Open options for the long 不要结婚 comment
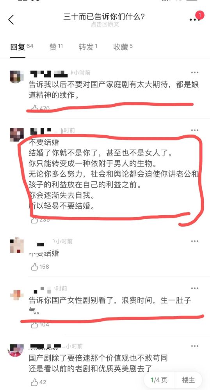210x390 pixels. coord(194,130)
